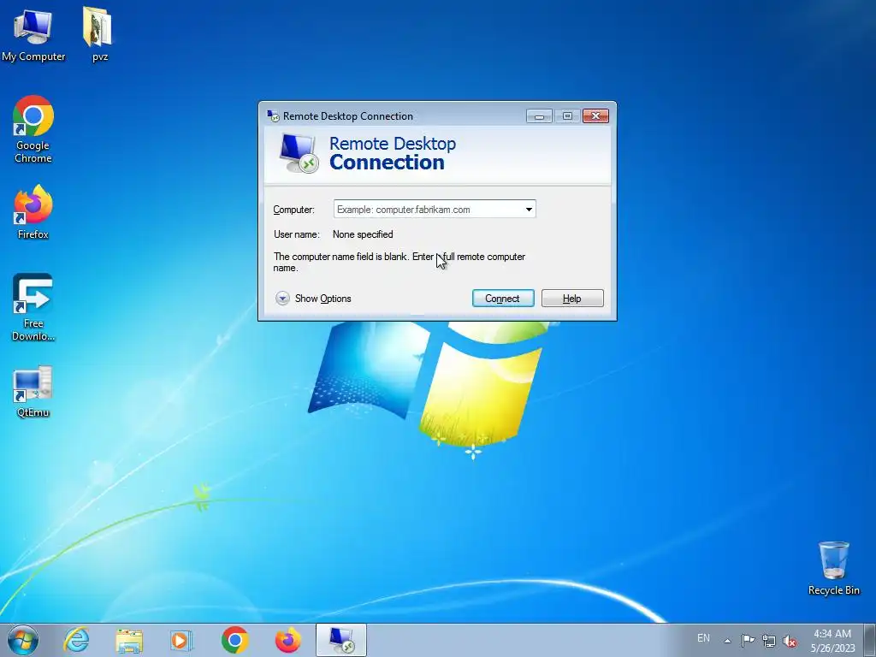Open the clock showing 4:34 AM

click(x=832, y=641)
